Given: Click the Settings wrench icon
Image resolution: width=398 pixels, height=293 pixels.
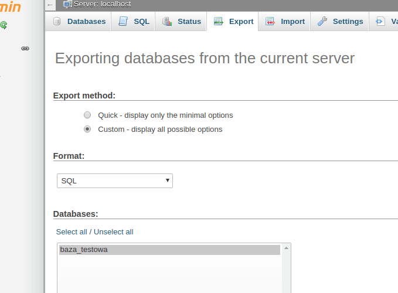Looking at the screenshot, I should pos(322,22).
